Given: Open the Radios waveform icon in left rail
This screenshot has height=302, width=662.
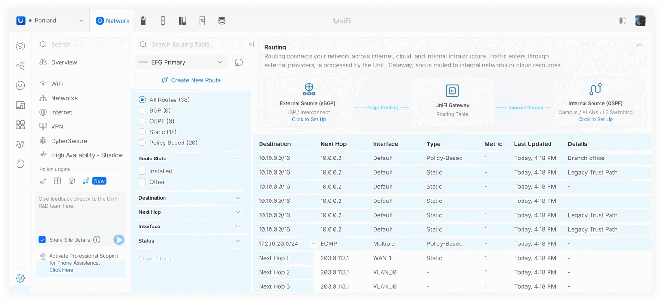Looking at the screenshot, I should point(20,144).
